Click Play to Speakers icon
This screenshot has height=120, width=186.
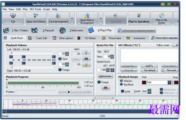click(x=139, y=15)
